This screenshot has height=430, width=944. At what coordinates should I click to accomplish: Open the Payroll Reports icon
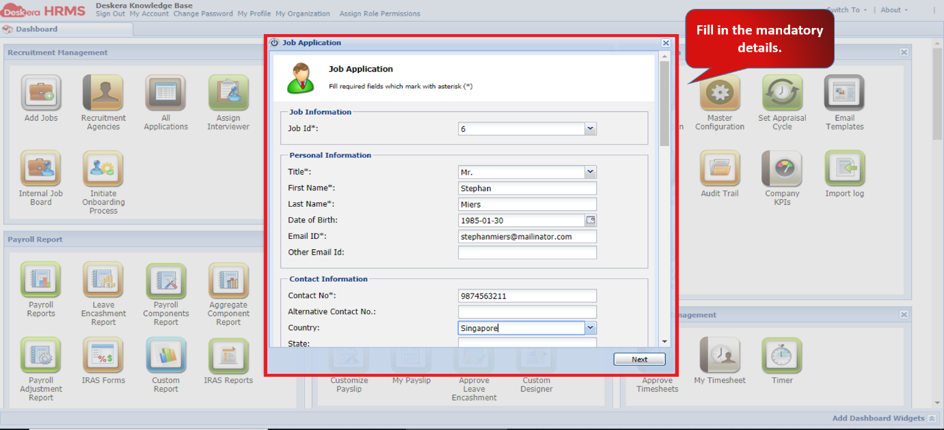[x=41, y=280]
